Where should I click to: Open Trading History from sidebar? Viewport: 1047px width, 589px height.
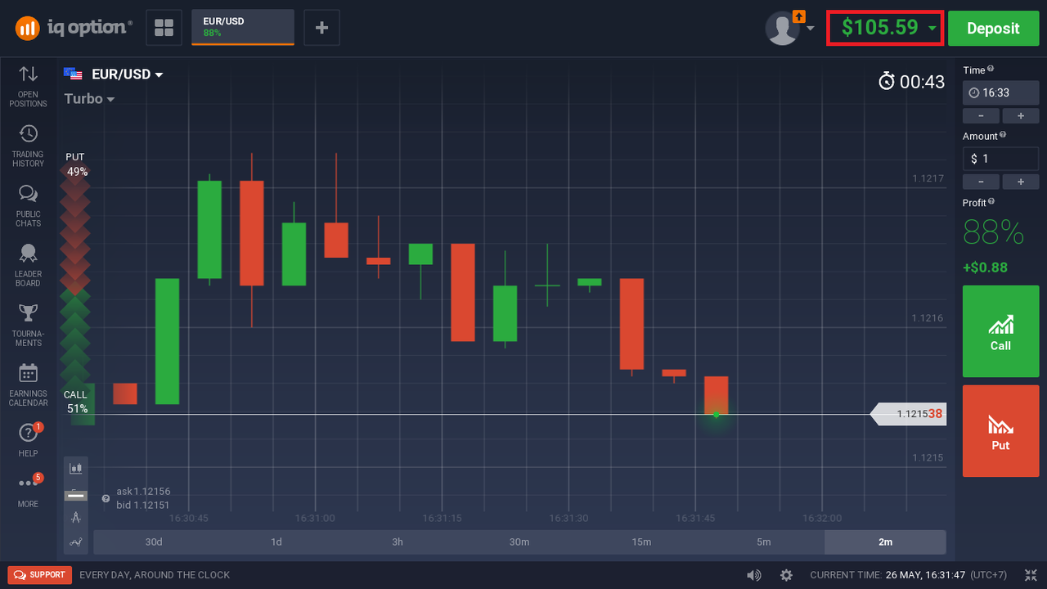pos(28,146)
